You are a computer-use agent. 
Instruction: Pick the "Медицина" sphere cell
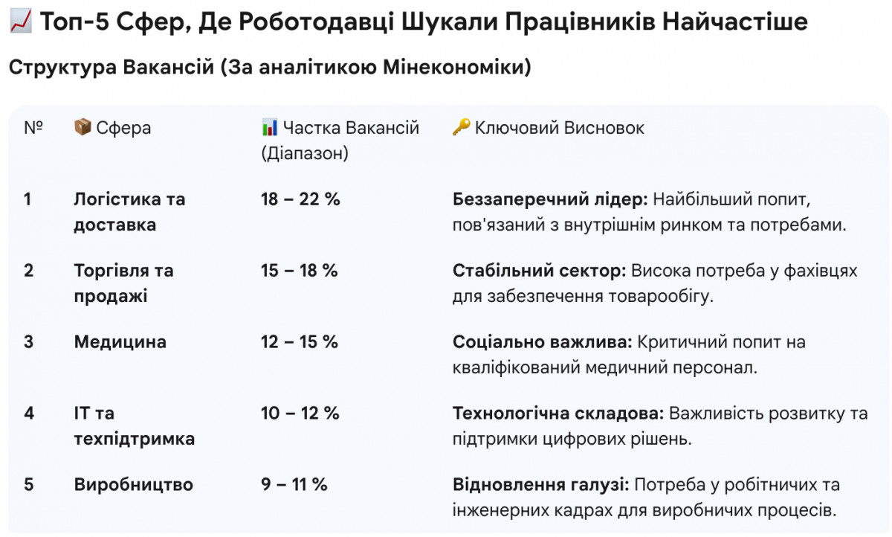coord(120,342)
